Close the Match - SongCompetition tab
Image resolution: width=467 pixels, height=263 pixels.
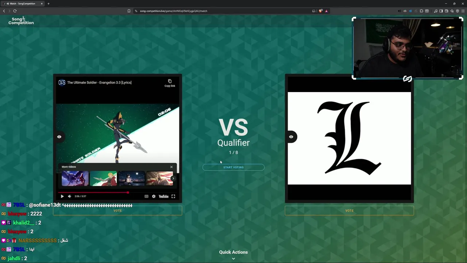pyautogui.click(x=42, y=4)
